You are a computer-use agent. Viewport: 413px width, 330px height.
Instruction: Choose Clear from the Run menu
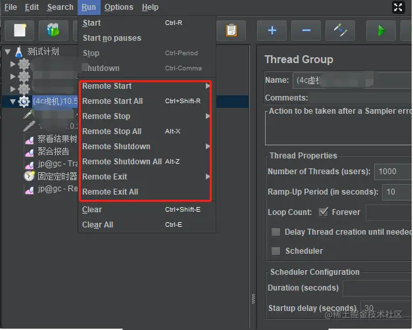click(x=147, y=210)
